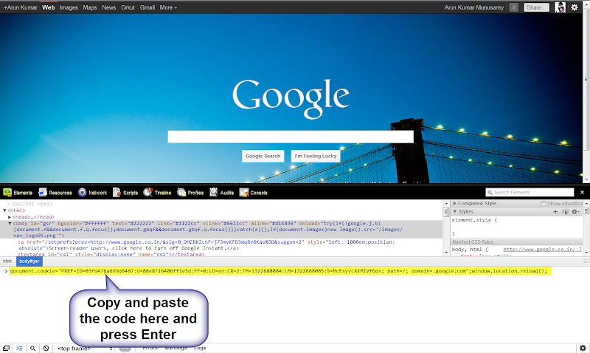Click the Google Search button
The width and height of the screenshot is (590, 353).
[x=263, y=156]
